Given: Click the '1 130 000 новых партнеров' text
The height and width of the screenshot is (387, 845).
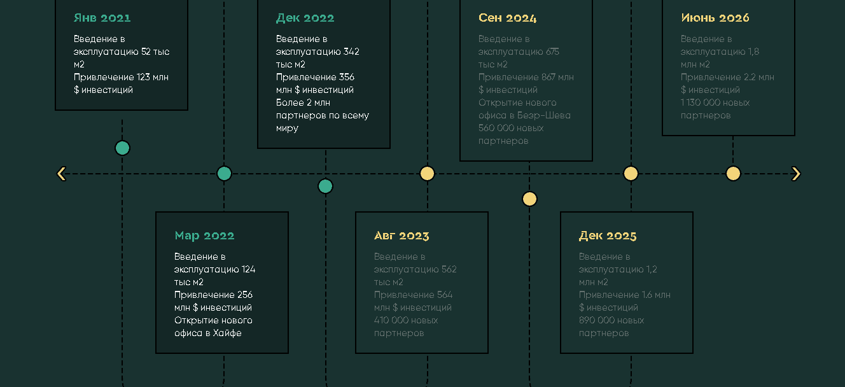Looking at the screenshot, I should (x=715, y=109).
